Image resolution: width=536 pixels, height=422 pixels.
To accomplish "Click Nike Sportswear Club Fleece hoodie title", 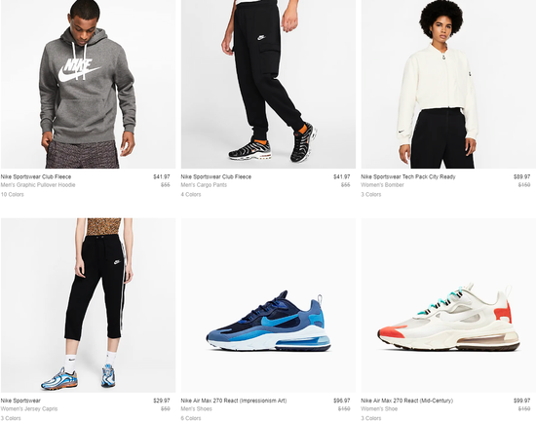I will (36, 176).
